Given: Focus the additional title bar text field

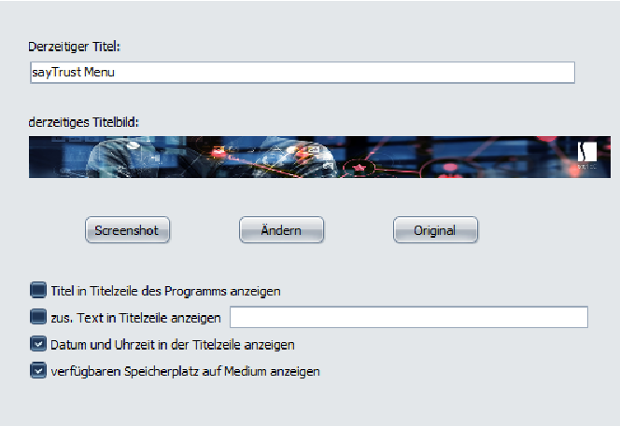Looking at the screenshot, I should (409, 317).
